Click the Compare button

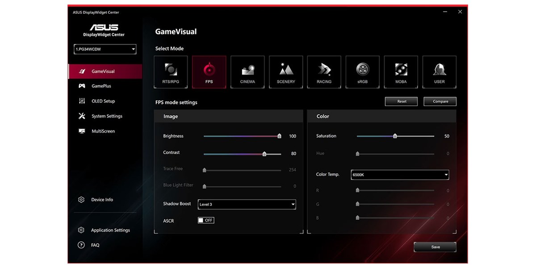tap(440, 101)
